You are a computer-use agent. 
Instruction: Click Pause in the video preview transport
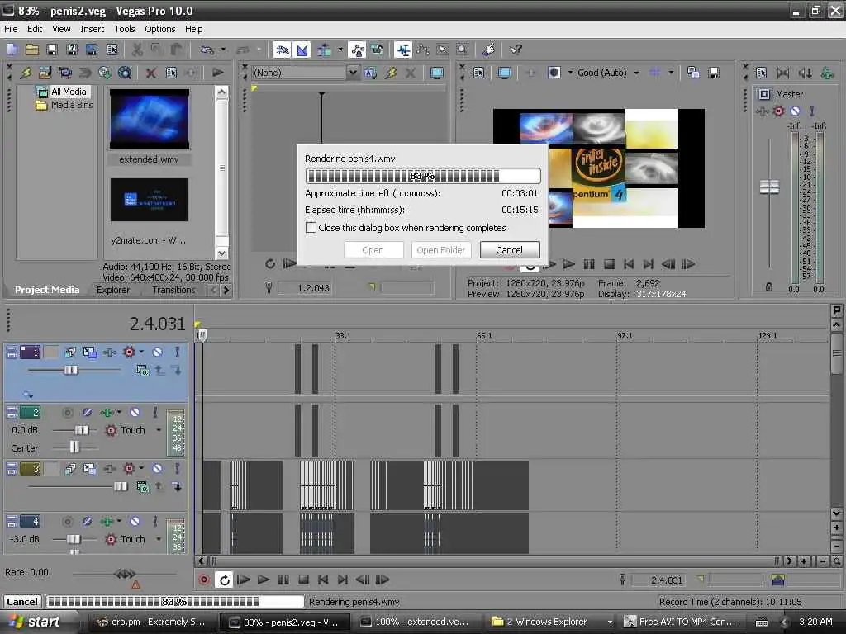click(588, 264)
